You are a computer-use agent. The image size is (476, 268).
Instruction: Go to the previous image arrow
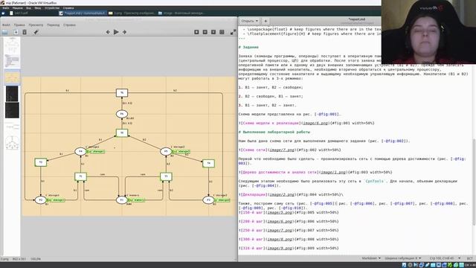108,32
